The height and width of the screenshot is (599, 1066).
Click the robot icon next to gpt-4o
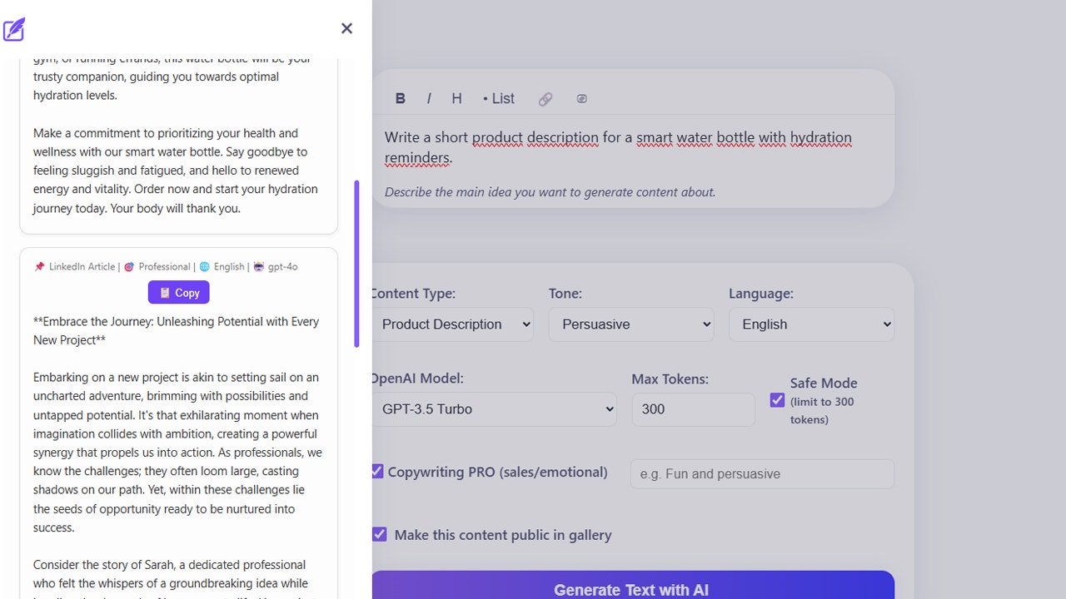tap(258, 266)
